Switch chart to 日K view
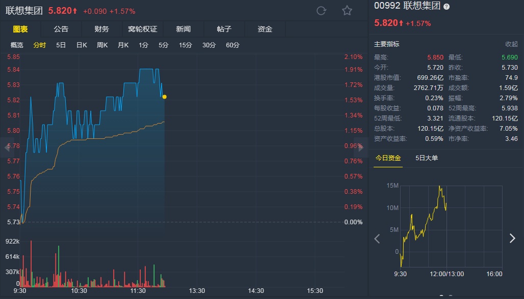The height and width of the screenshot is (299, 524). [x=82, y=45]
